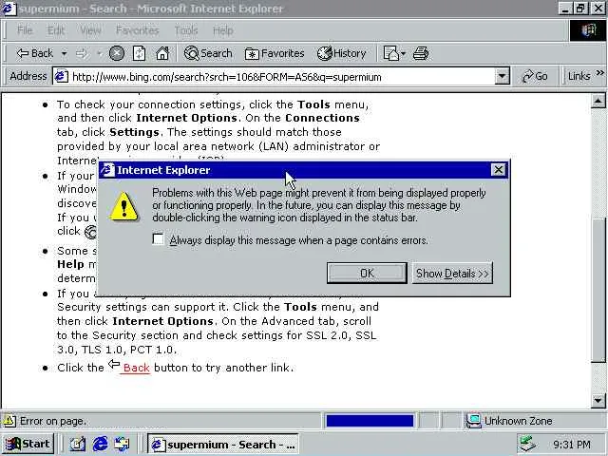
Task: Click the IE icon in window title bar
Action: (9, 9)
